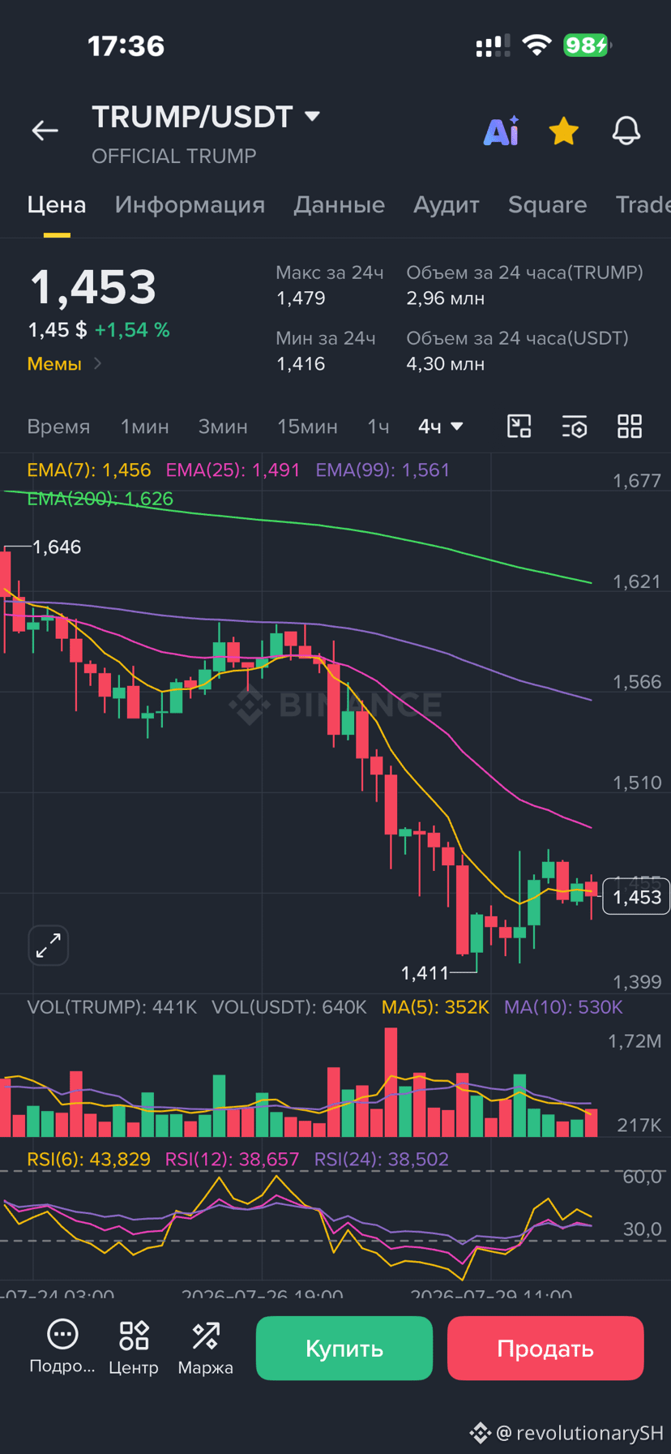This screenshot has height=1454, width=671.
Task: Open the chart indicator settings icon
Action: (575, 427)
